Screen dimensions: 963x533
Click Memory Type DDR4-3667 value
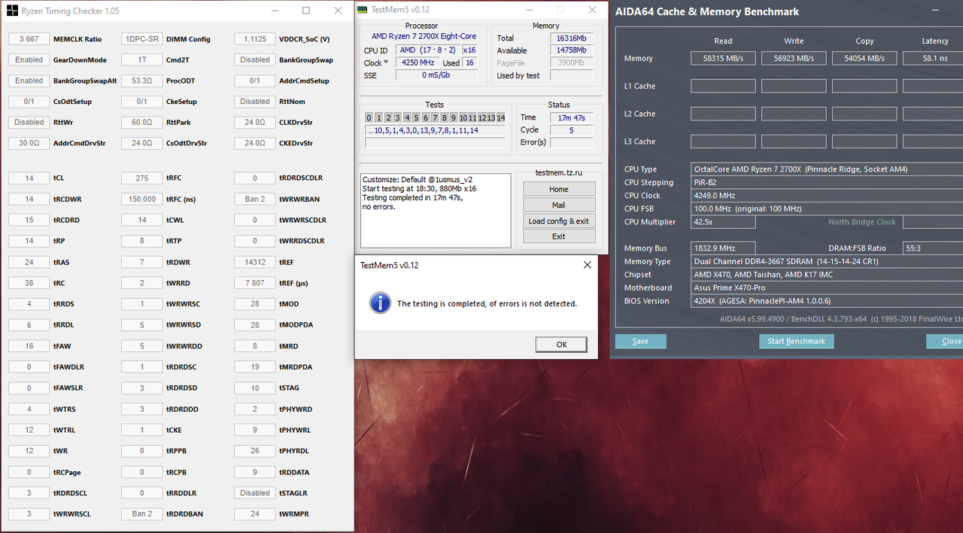[x=827, y=261]
